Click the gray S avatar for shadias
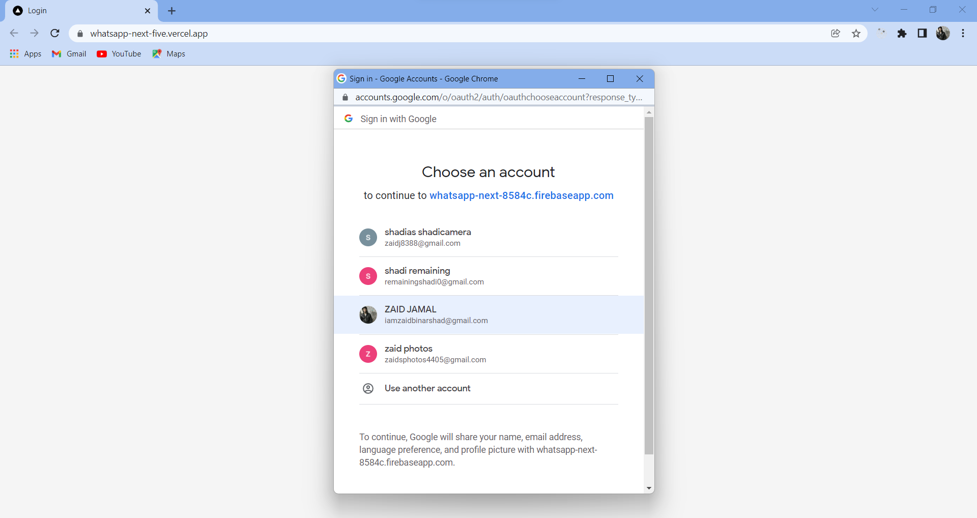This screenshot has width=977, height=518. coord(368,237)
